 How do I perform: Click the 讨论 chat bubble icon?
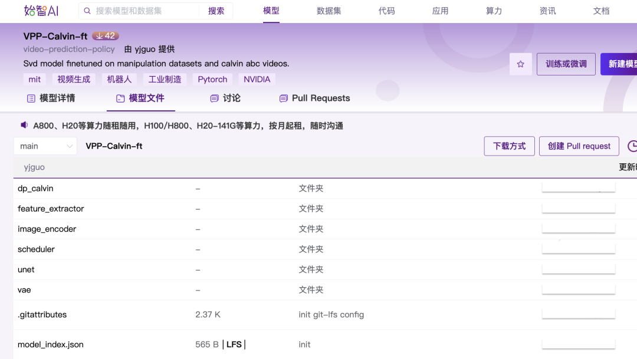coord(214,98)
